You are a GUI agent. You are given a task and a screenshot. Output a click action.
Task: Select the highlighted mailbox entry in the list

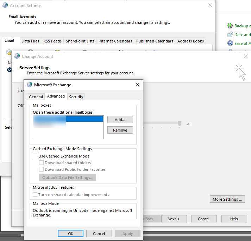click(x=68, y=119)
